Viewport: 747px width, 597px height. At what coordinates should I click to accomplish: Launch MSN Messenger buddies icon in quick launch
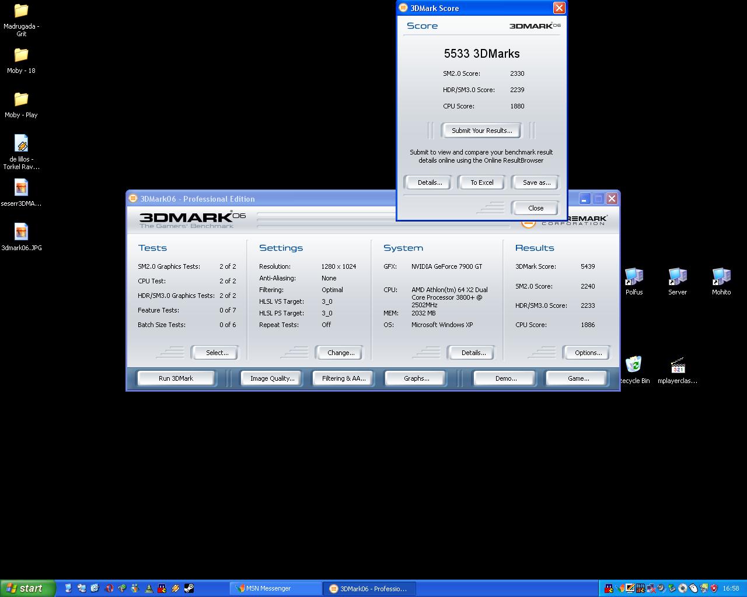pos(135,588)
